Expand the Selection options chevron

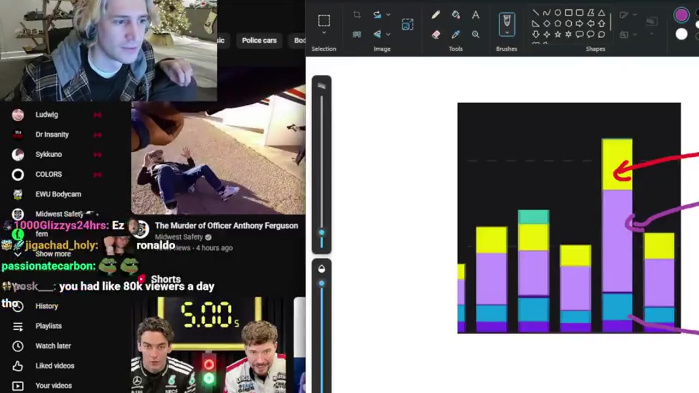tap(324, 33)
